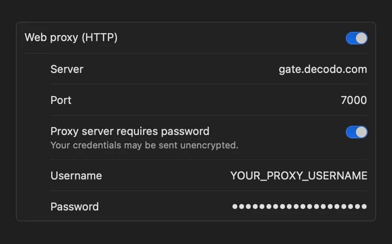Click the credentials may be sent unencrypted note
The image size is (392, 244).
(x=144, y=145)
